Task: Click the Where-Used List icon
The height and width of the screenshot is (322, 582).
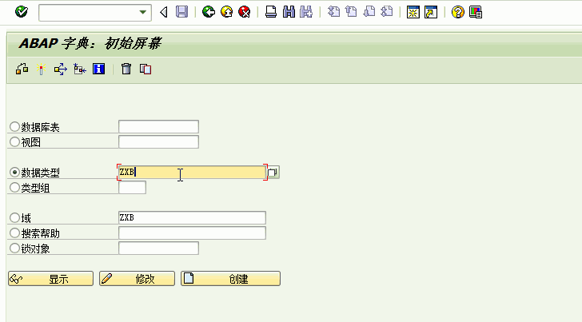Action: tap(61, 69)
